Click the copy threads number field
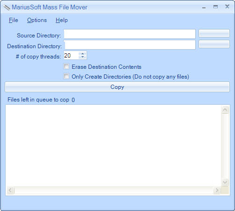The height and width of the screenshot is (211, 235). (71, 56)
